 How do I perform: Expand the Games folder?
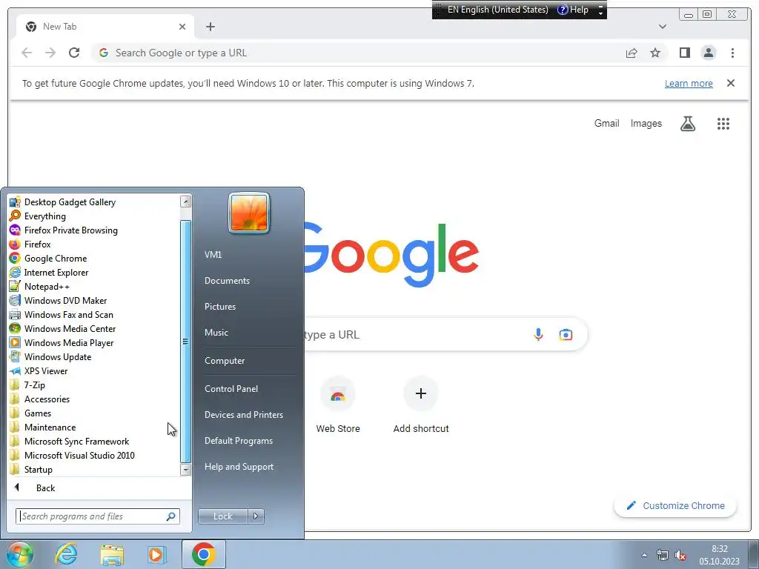point(37,413)
